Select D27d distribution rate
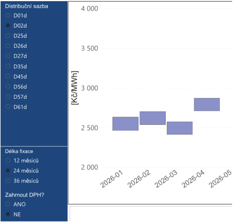Screen dimensions: 238x222 point(8,56)
